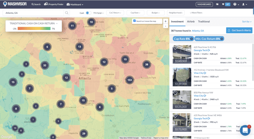
Task: Open the Property Finder tool
Action: [53, 4]
